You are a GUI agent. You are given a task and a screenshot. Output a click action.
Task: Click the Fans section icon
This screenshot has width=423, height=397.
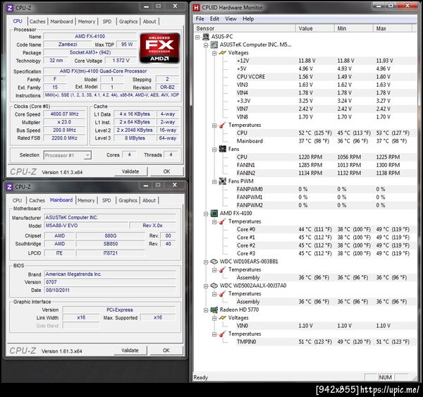click(223, 149)
